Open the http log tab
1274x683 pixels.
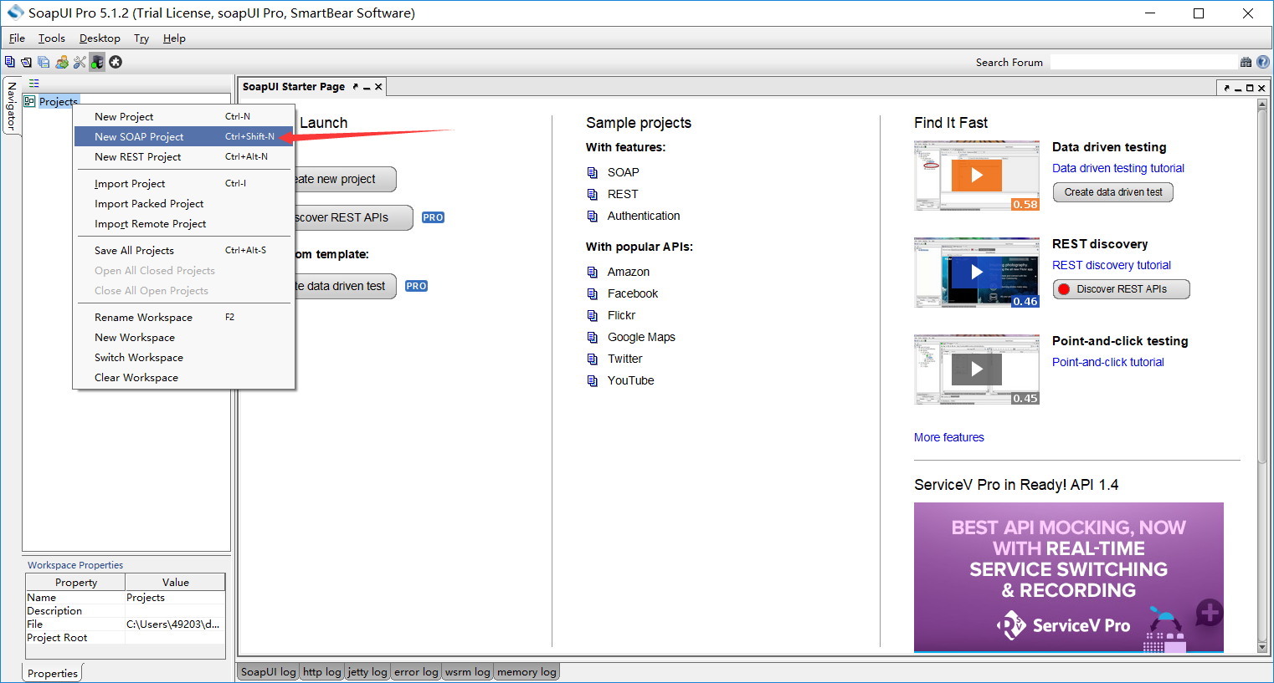(x=322, y=671)
